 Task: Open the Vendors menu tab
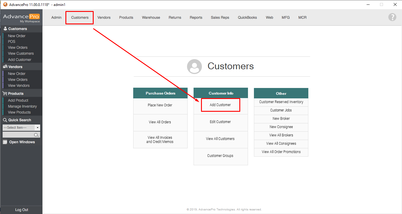pyautogui.click(x=104, y=18)
